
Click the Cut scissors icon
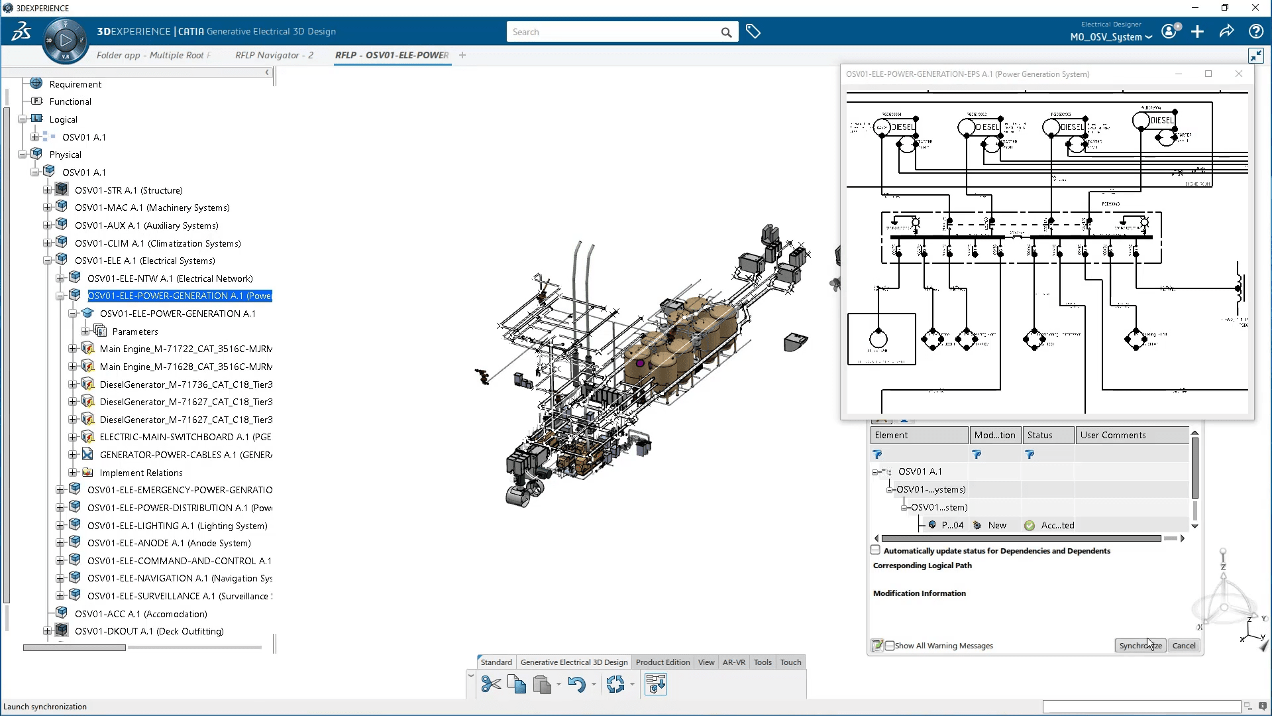click(490, 684)
